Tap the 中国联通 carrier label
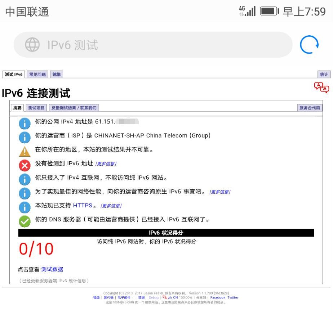 (27, 12)
